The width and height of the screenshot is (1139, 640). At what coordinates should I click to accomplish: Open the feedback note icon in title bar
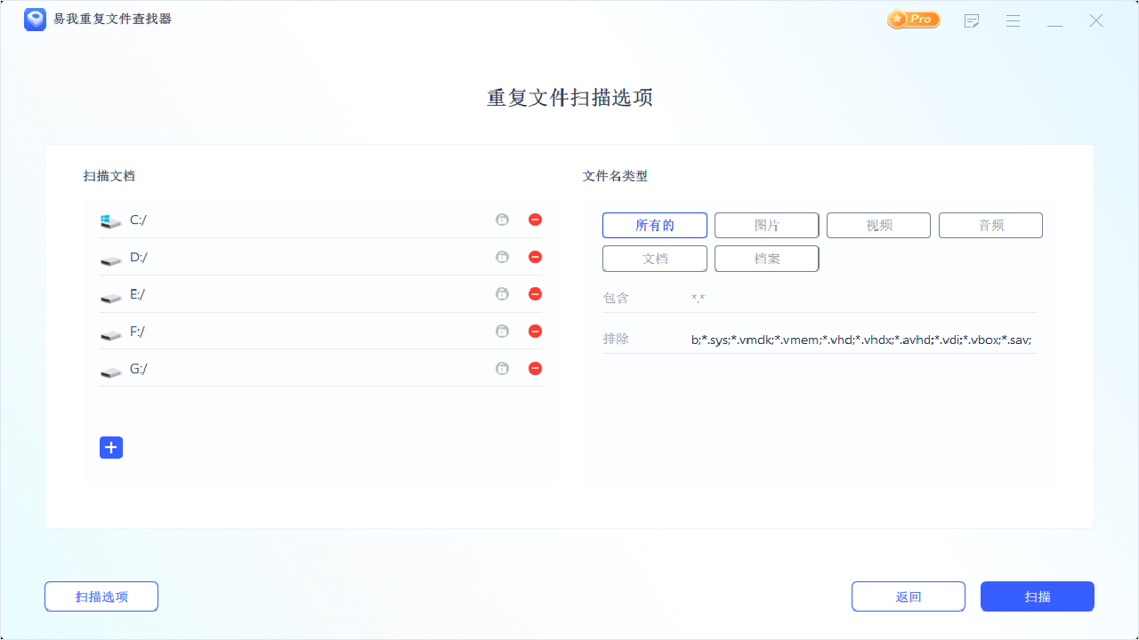(x=972, y=20)
